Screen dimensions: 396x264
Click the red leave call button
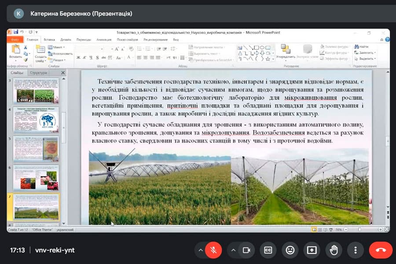point(380,250)
